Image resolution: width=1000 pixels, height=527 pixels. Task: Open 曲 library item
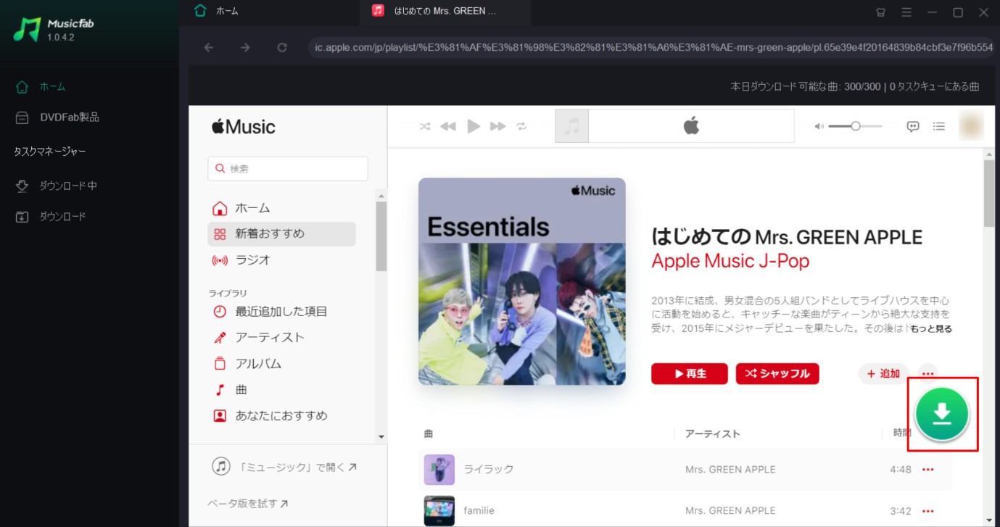tap(281, 390)
